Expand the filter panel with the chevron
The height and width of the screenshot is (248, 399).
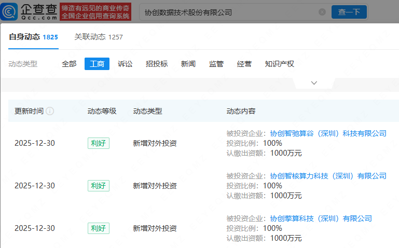(314, 83)
